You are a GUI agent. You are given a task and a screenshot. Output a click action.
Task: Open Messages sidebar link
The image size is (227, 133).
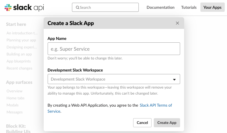pos(15,112)
